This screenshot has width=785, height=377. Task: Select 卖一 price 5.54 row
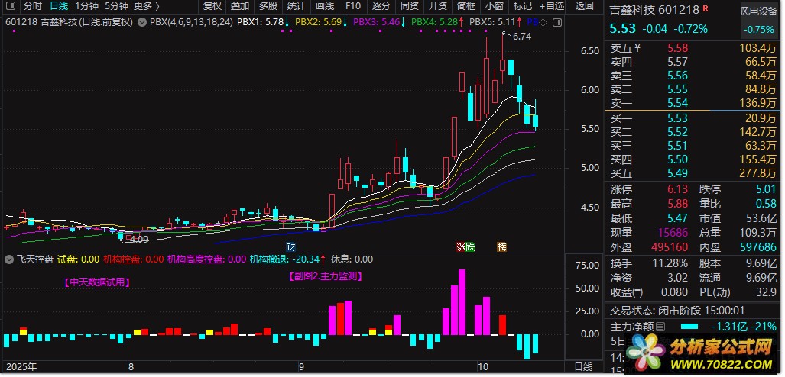tap(693, 103)
